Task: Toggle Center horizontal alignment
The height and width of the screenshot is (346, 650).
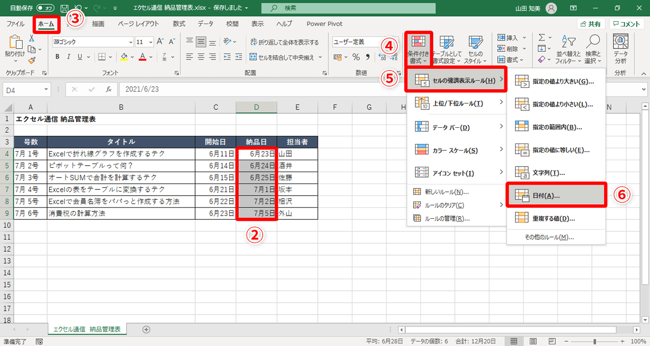Action: point(201,57)
